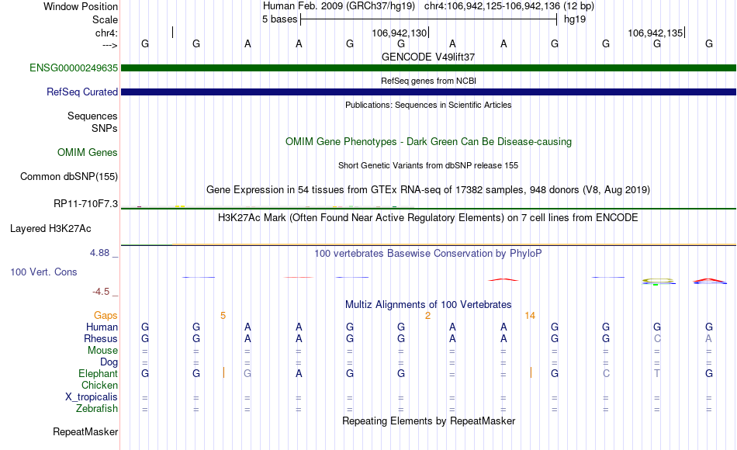Viewport: 737px width, 450px height.
Task: Open the OMIM Gene Phenotypes track title
Action: [x=428, y=141]
